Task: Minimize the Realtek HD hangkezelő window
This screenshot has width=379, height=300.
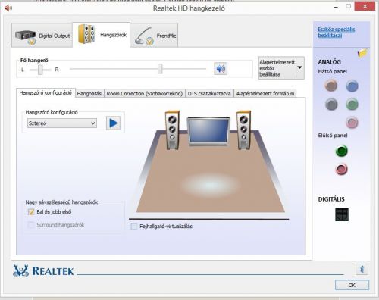Action: pyautogui.click(x=336, y=8)
